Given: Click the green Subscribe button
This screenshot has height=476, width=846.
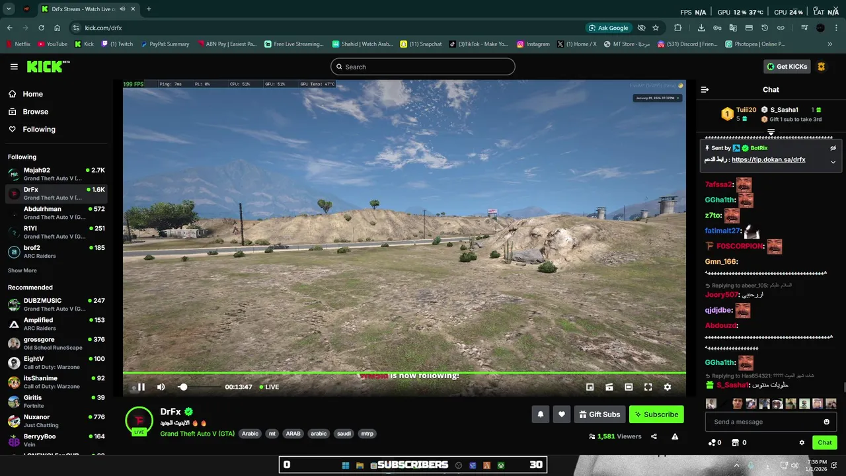Looking at the screenshot, I should tap(656, 415).
